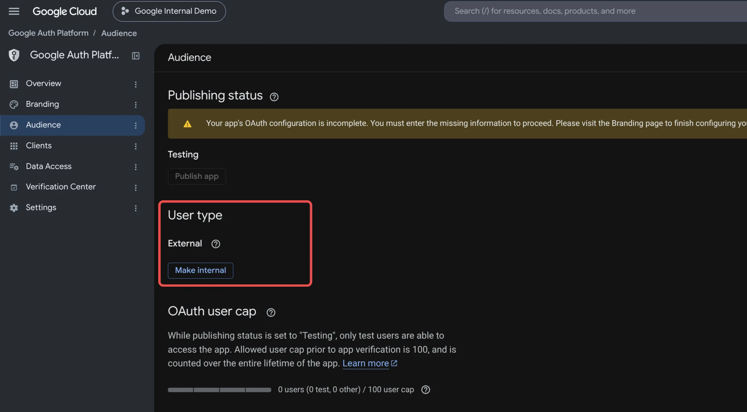
Task: Click the 'Audience' page title
Action: (189, 57)
